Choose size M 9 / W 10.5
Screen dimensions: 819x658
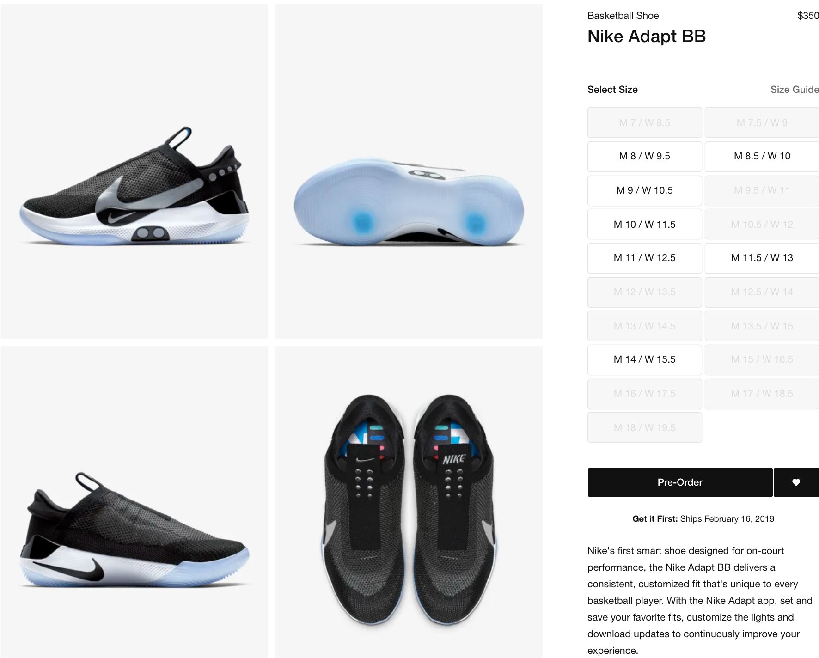click(x=644, y=190)
